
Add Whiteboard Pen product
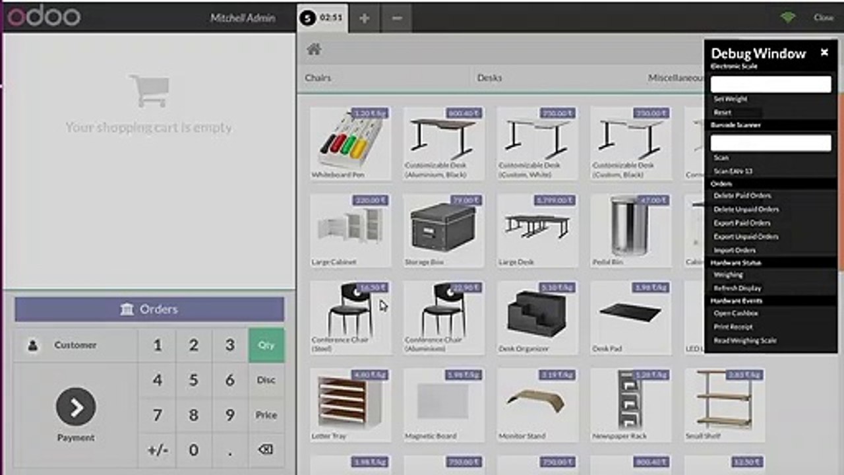[350, 144]
